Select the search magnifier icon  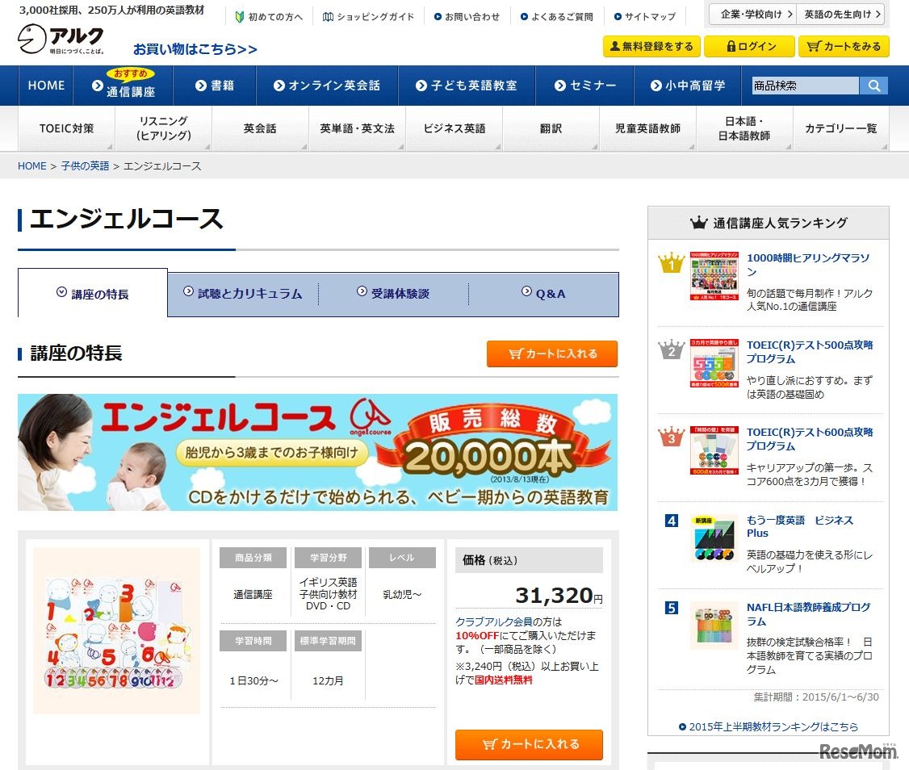874,85
